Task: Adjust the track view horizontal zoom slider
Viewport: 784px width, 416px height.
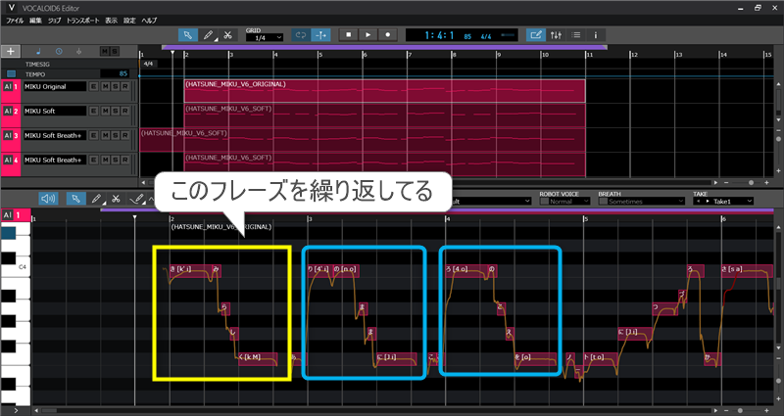Action: tap(751, 183)
